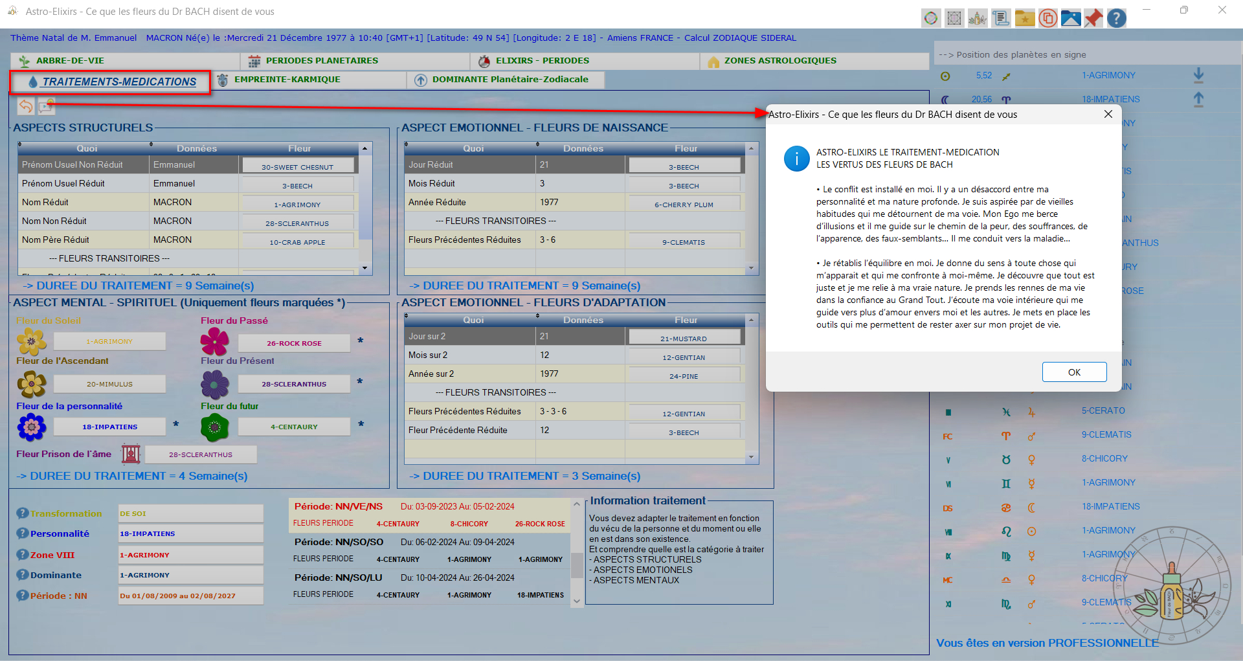
Task: Click the red copy toolbar icon
Action: coord(1047,18)
